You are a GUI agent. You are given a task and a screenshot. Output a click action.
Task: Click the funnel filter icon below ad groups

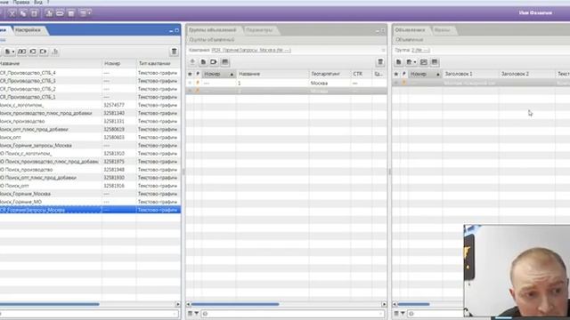click(196, 314)
